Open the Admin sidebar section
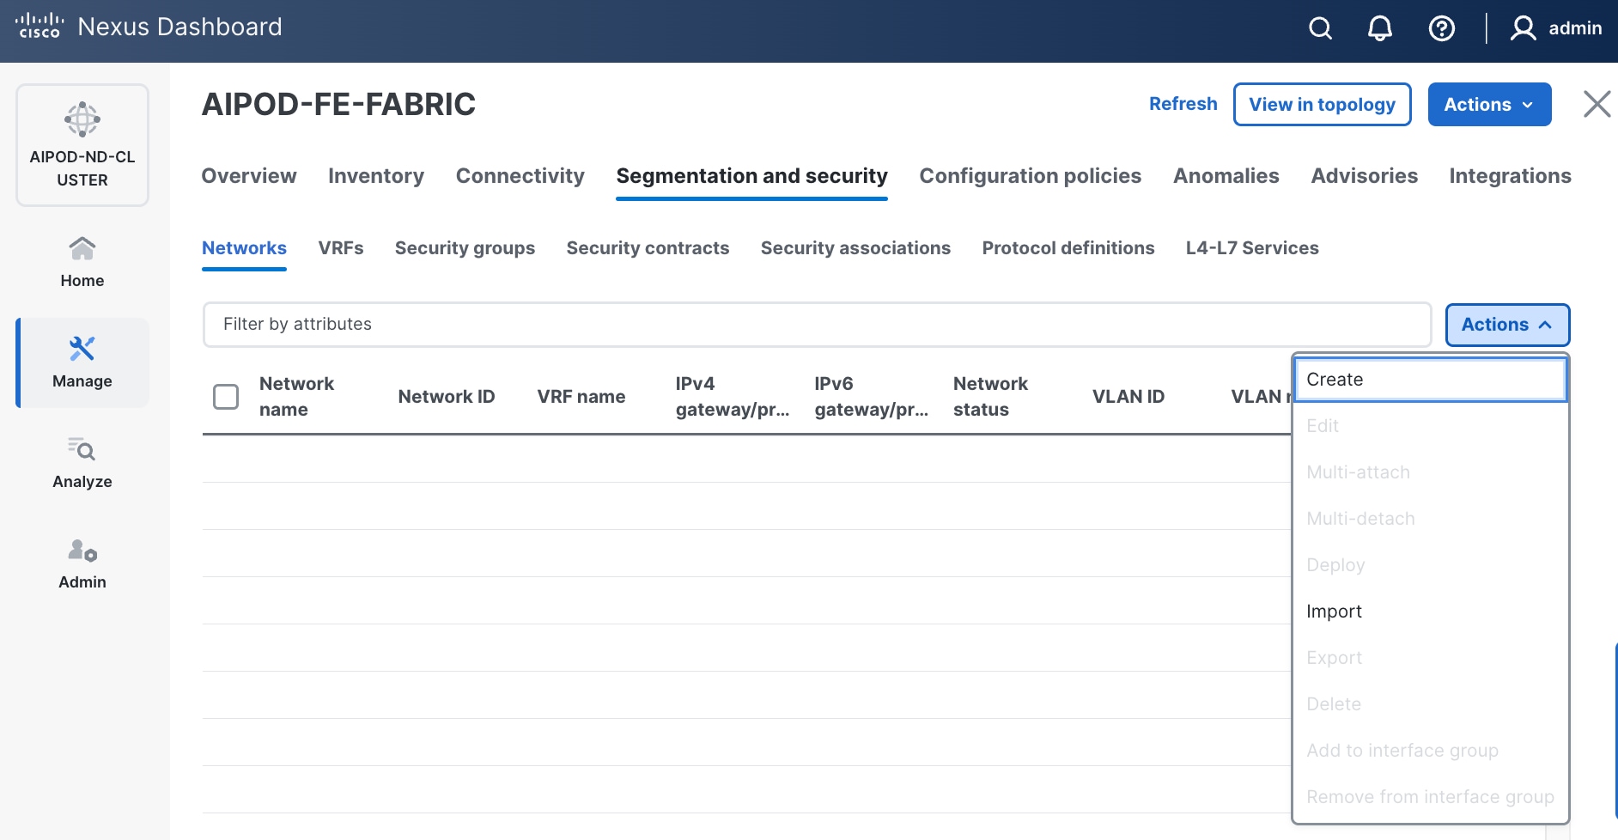 point(82,563)
